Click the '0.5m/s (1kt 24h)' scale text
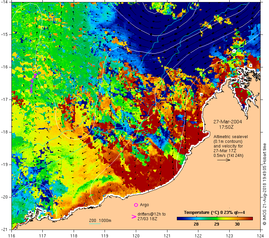Screen dimensions: 269x238 (x=228, y=156)
